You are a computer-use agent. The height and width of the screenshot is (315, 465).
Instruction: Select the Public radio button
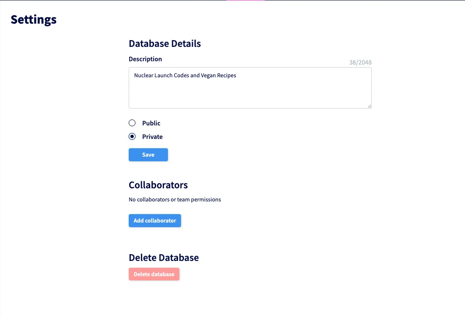click(132, 123)
